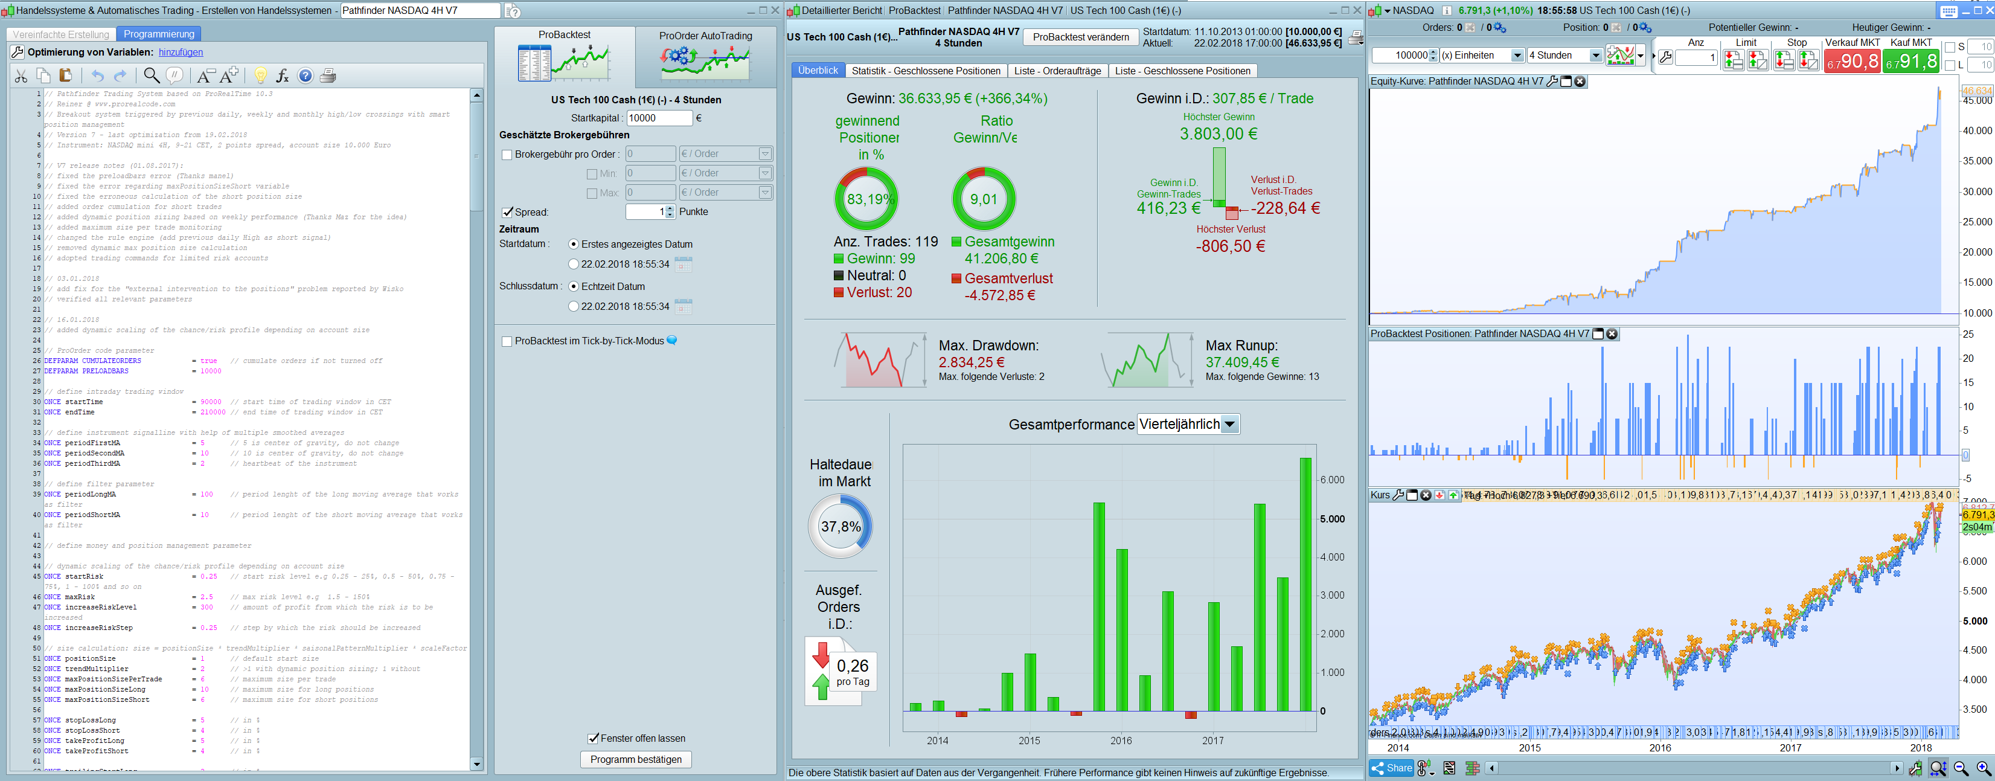Screen dimensions: 1995x781
Task: Open the Vierteljährlich performance dropdown
Action: (1229, 425)
